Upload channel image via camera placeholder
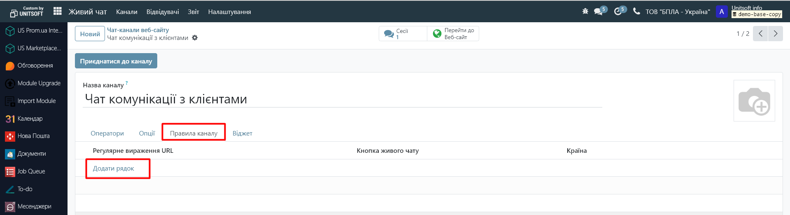This screenshot has width=790, height=215. coord(754,101)
